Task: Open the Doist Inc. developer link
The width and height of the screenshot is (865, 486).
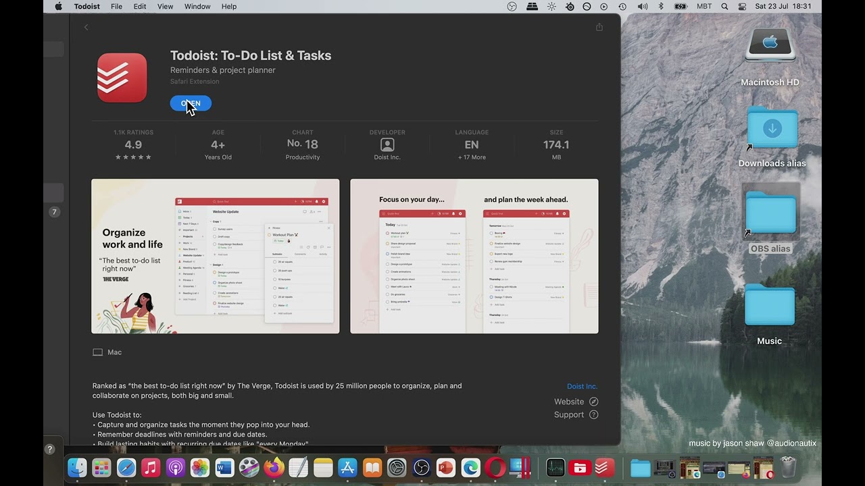Action: (582, 386)
